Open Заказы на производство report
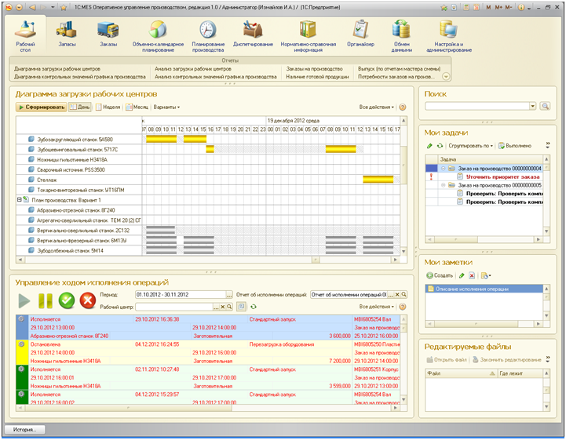 point(314,68)
